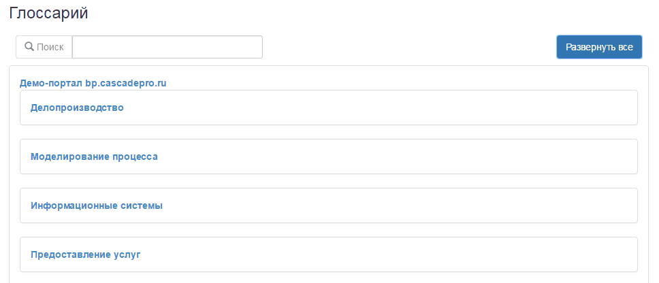This screenshot has height=283, width=659.
Task: Open the Предоставление услуг link text
Action: (x=85, y=255)
